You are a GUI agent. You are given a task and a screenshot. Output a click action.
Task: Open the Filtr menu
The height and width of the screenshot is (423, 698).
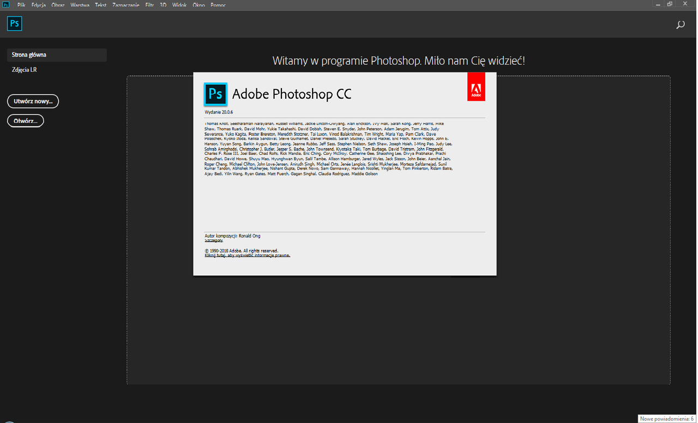point(150,5)
